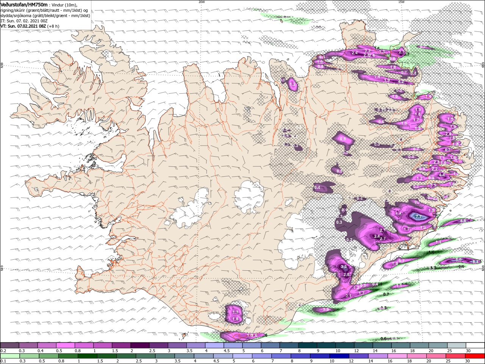Image resolution: width=485 pixels, height=364 pixels.
Task: Pick the snow-scale 1.5 magenta-purple swatch
Action: click(121, 345)
